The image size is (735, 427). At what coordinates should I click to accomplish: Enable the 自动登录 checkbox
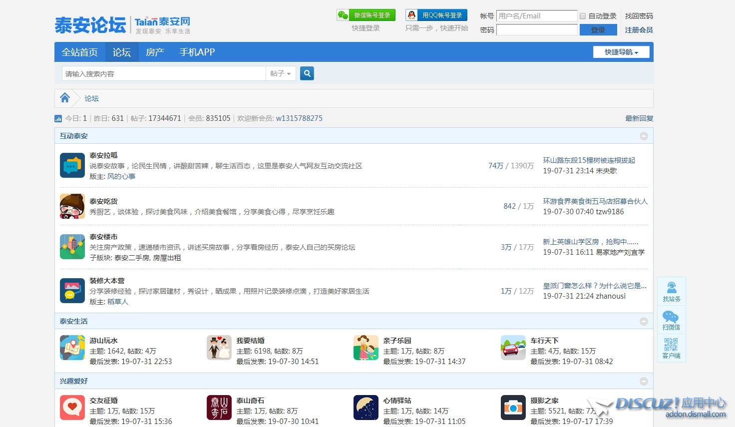pyautogui.click(x=583, y=16)
